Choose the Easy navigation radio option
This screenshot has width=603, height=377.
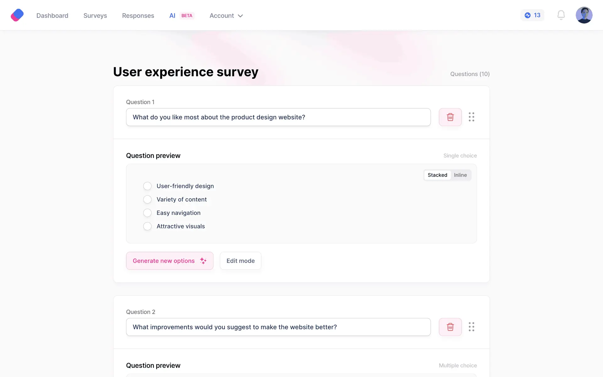147,213
